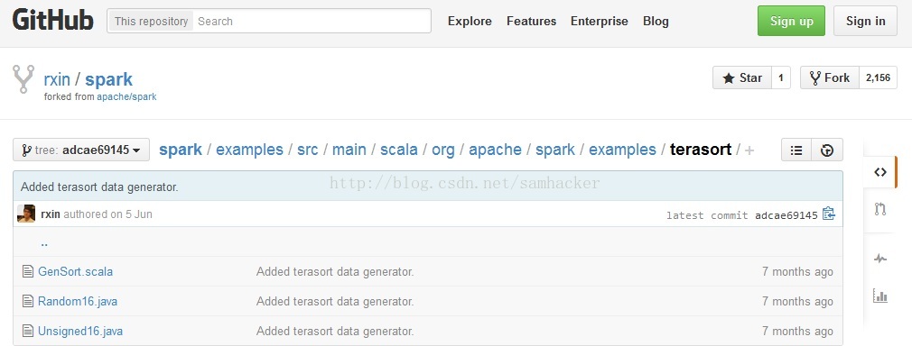Show the file list view icon
The width and height of the screenshot is (912, 346).
click(x=796, y=150)
